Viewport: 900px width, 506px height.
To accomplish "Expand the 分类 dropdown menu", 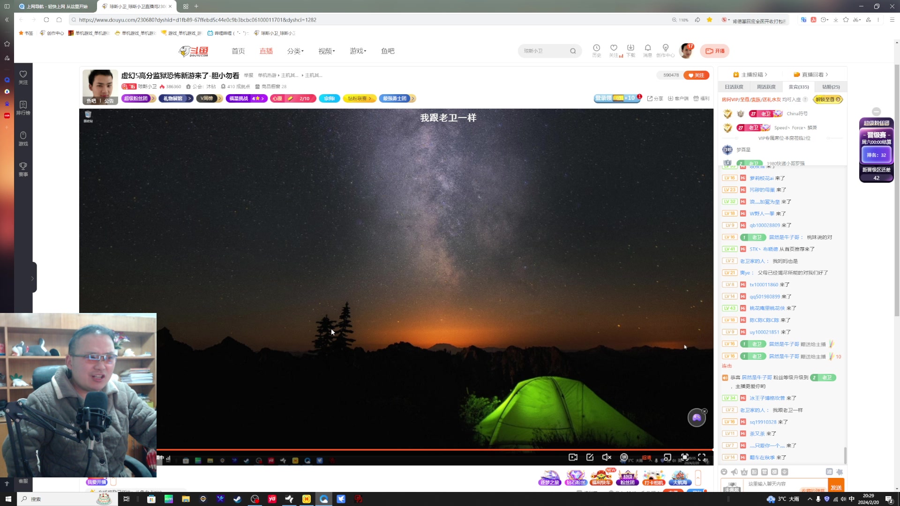I will click(295, 51).
